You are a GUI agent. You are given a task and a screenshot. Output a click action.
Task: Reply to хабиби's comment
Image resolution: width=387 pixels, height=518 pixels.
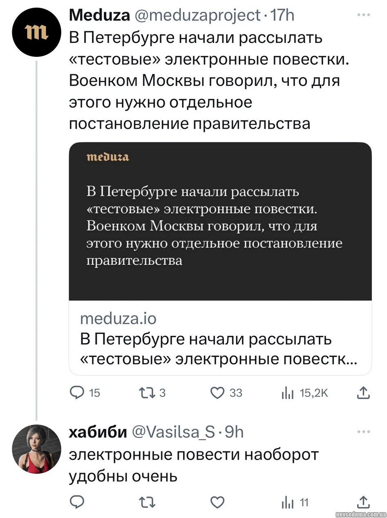point(77,502)
